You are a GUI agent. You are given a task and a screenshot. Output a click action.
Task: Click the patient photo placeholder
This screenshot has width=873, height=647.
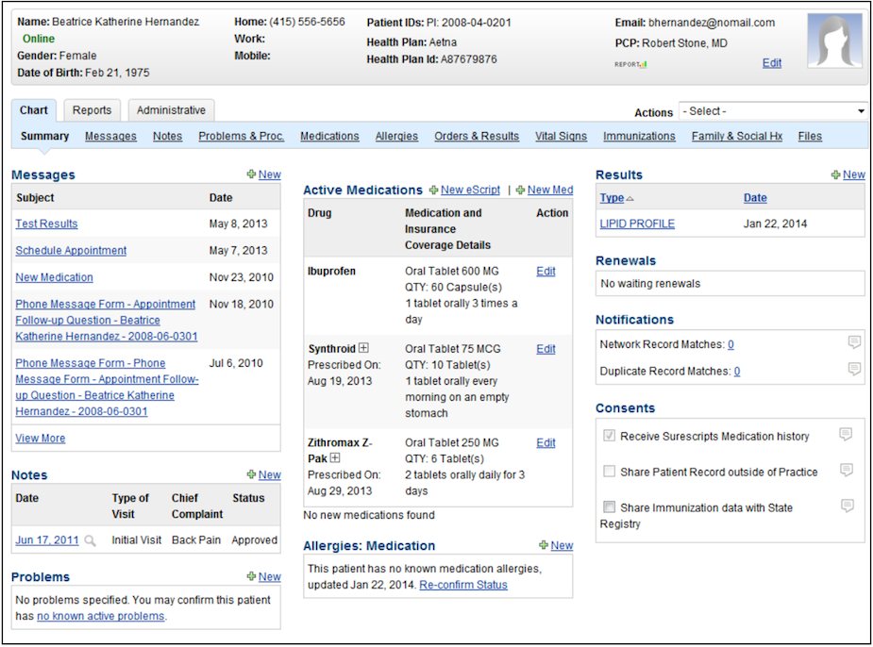click(x=834, y=41)
